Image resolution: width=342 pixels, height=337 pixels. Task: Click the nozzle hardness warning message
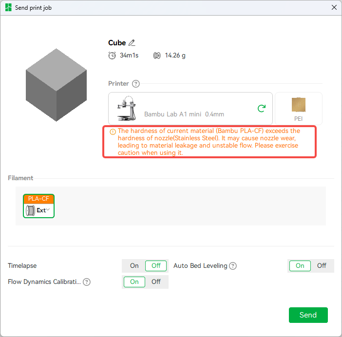tap(209, 142)
